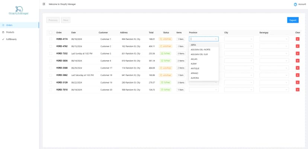Screen dimensions: 308x149
Task: Clear address fields for order #ORD-5836
Action: click(298, 61)
